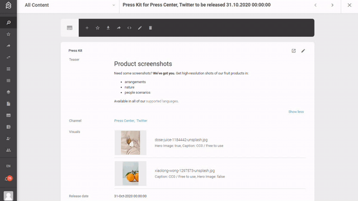Click the 'arrangements' bullet item
358x201 pixels.
coord(135,82)
